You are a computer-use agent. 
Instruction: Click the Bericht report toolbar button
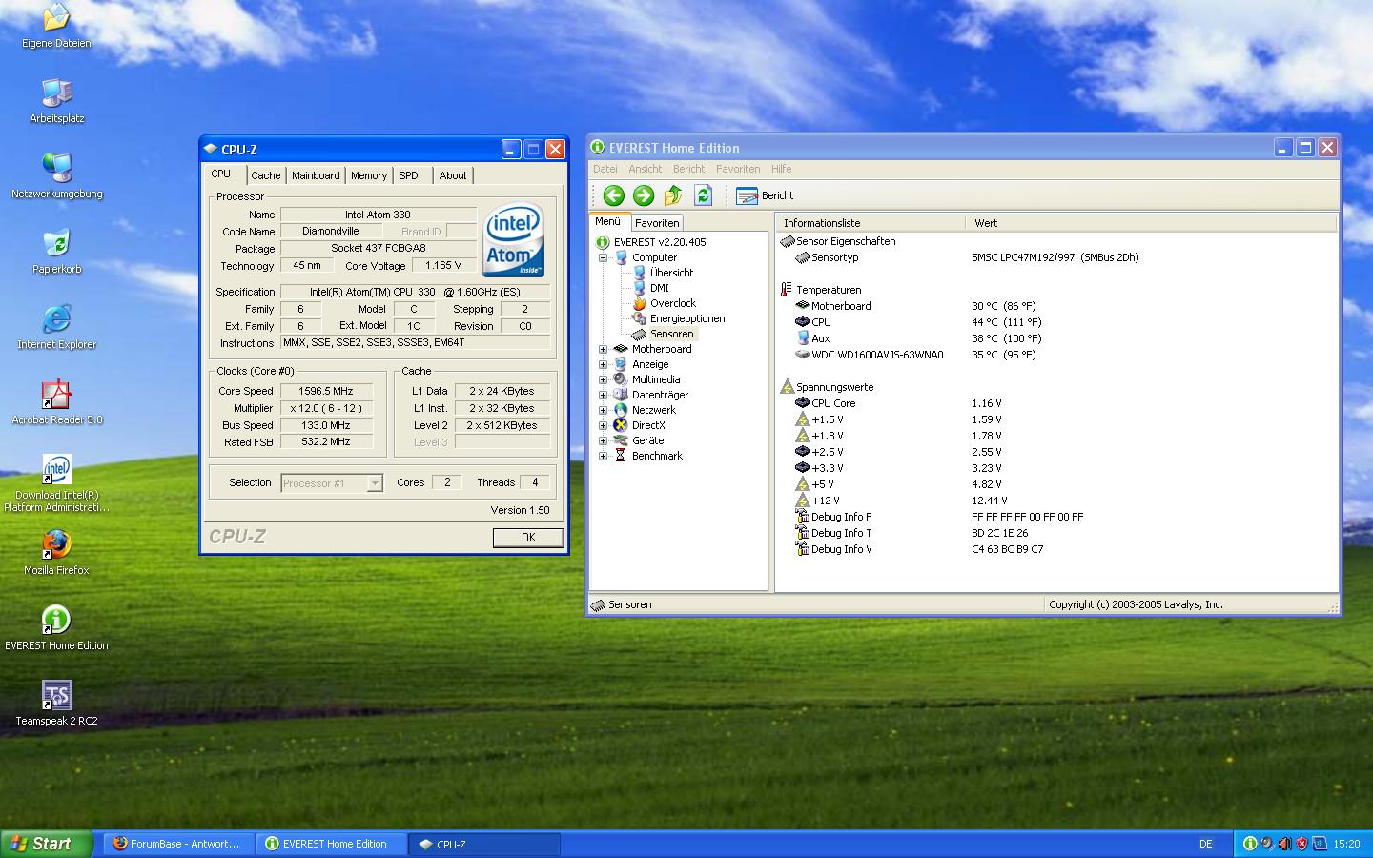point(765,195)
